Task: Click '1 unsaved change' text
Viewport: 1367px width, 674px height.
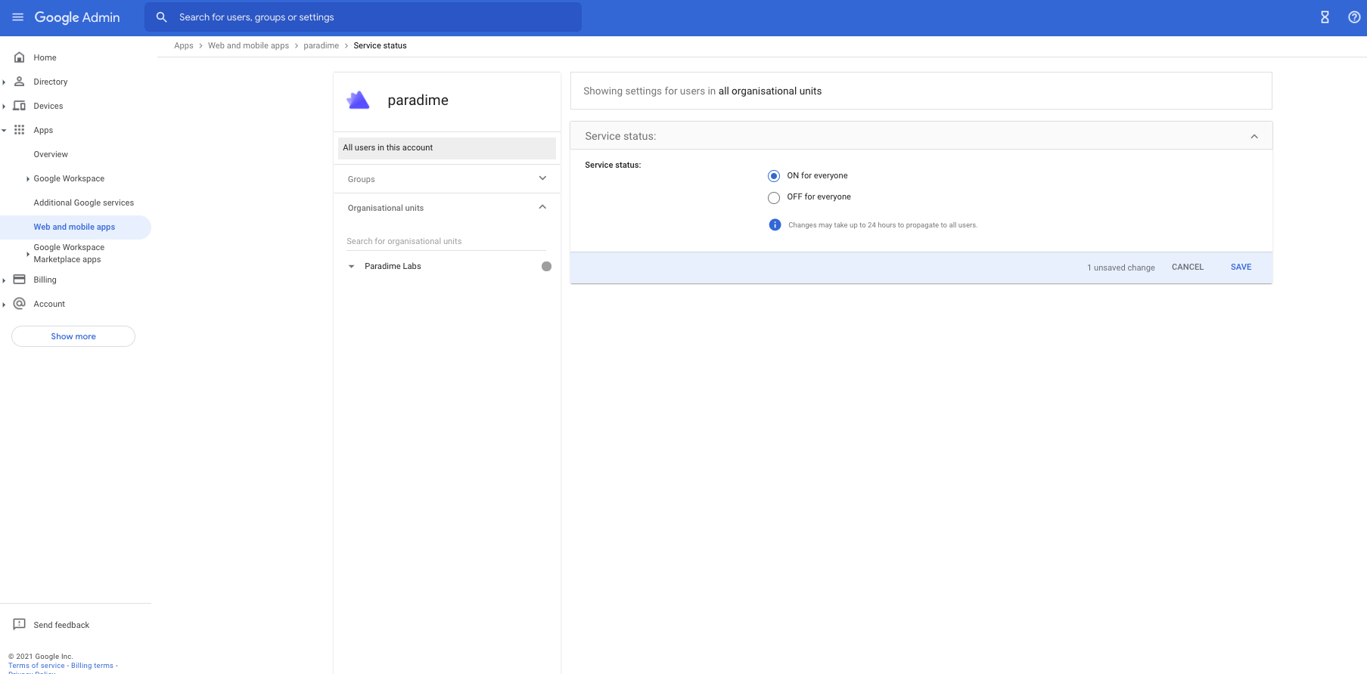Action: pos(1121,267)
